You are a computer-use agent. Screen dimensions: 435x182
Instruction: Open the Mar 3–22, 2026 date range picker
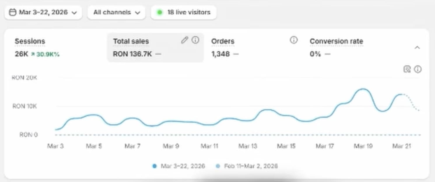43,13
